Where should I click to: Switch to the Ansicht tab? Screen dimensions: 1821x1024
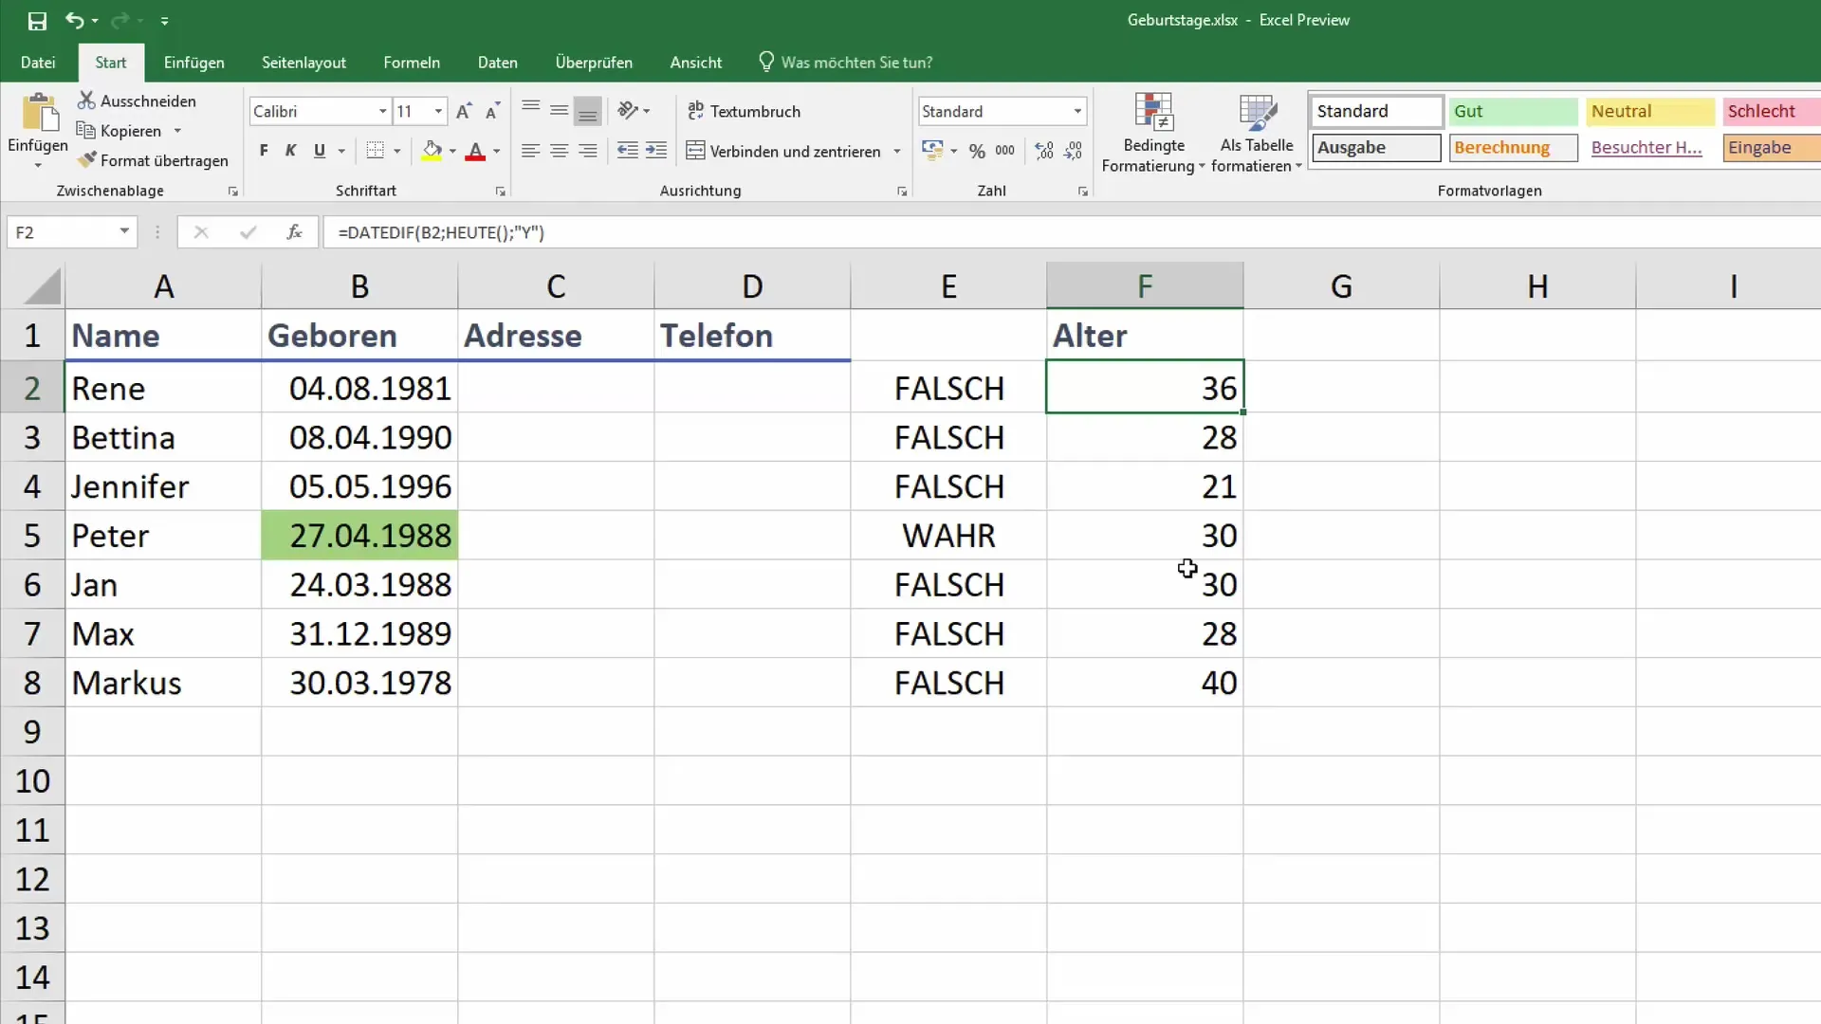pyautogui.click(x=696, y=63)
